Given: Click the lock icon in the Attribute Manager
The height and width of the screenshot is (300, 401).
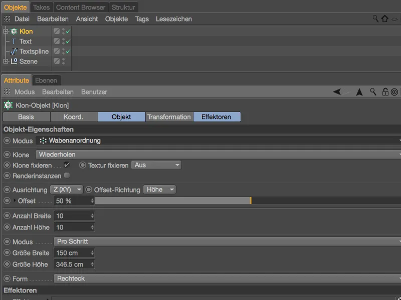Looking at the screenshot, I should click(385, 92).
